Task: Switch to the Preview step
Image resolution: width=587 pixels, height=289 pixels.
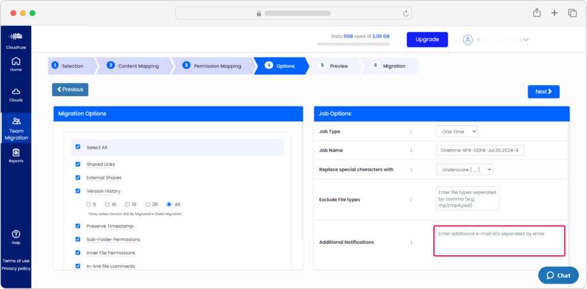Action: [338, 66]
